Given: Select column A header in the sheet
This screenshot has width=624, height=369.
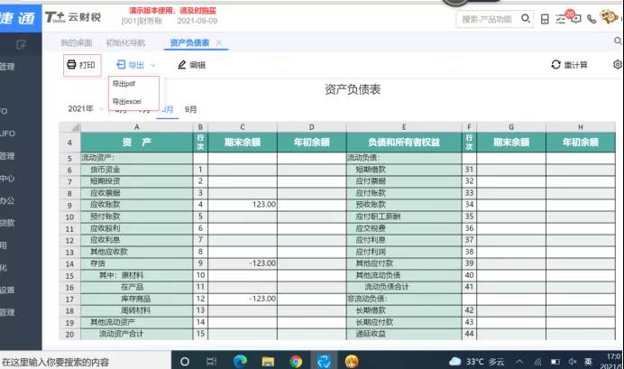Looking at the screenshot, I should pyautogui.click(x=136, y=127).
